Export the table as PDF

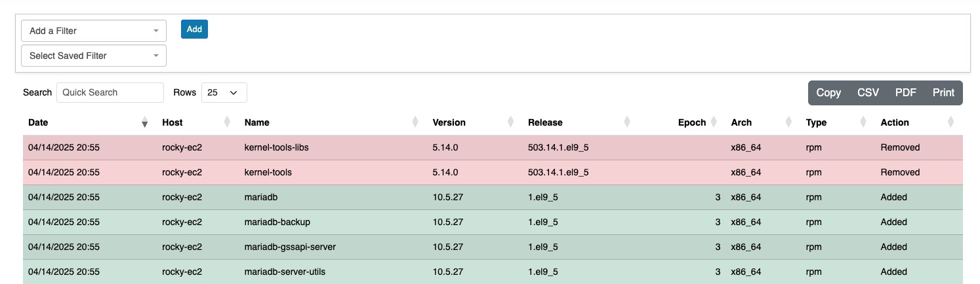(905, 93)
